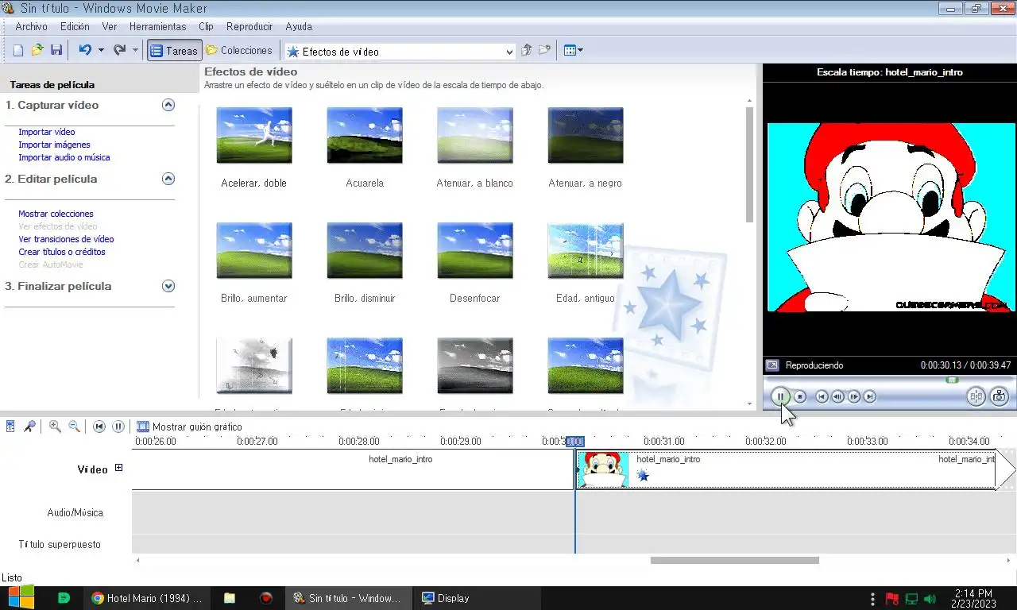The width and height of the screenshot is (1017, 610).
Task: Zoom in the timeline
Action: coord(55,427)
